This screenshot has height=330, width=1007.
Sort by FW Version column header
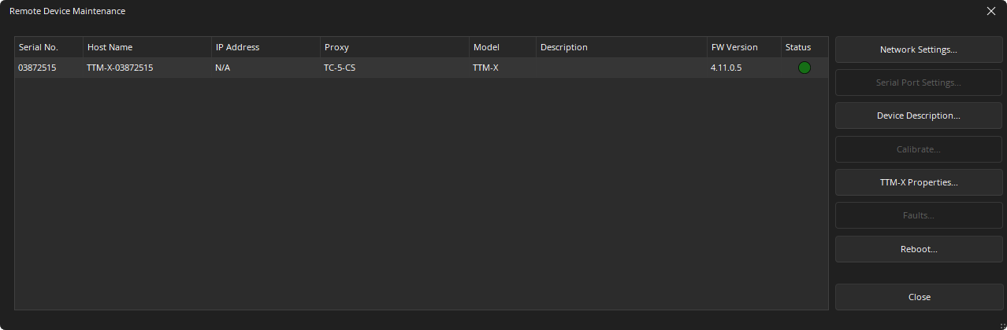pyautogui.click(x=743, y=47)
